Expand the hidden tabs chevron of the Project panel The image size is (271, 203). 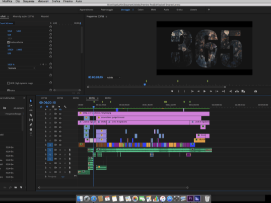point(24,98)
